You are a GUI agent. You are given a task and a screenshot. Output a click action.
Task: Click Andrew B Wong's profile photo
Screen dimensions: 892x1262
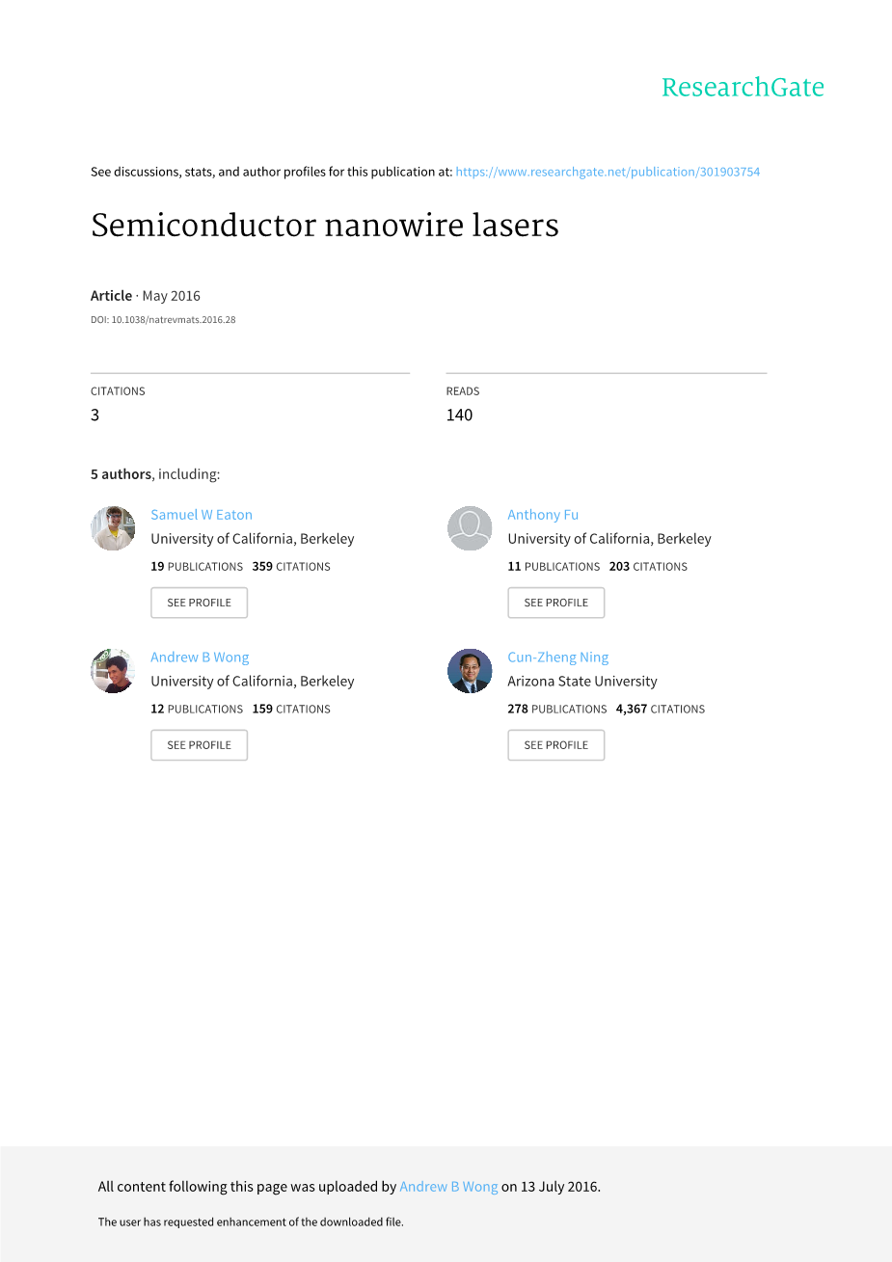click(113, 671)
